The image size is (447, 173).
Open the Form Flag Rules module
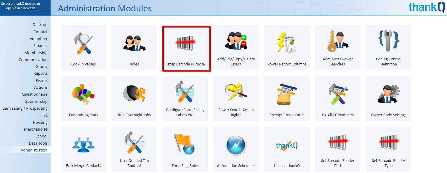click(185, 149)
